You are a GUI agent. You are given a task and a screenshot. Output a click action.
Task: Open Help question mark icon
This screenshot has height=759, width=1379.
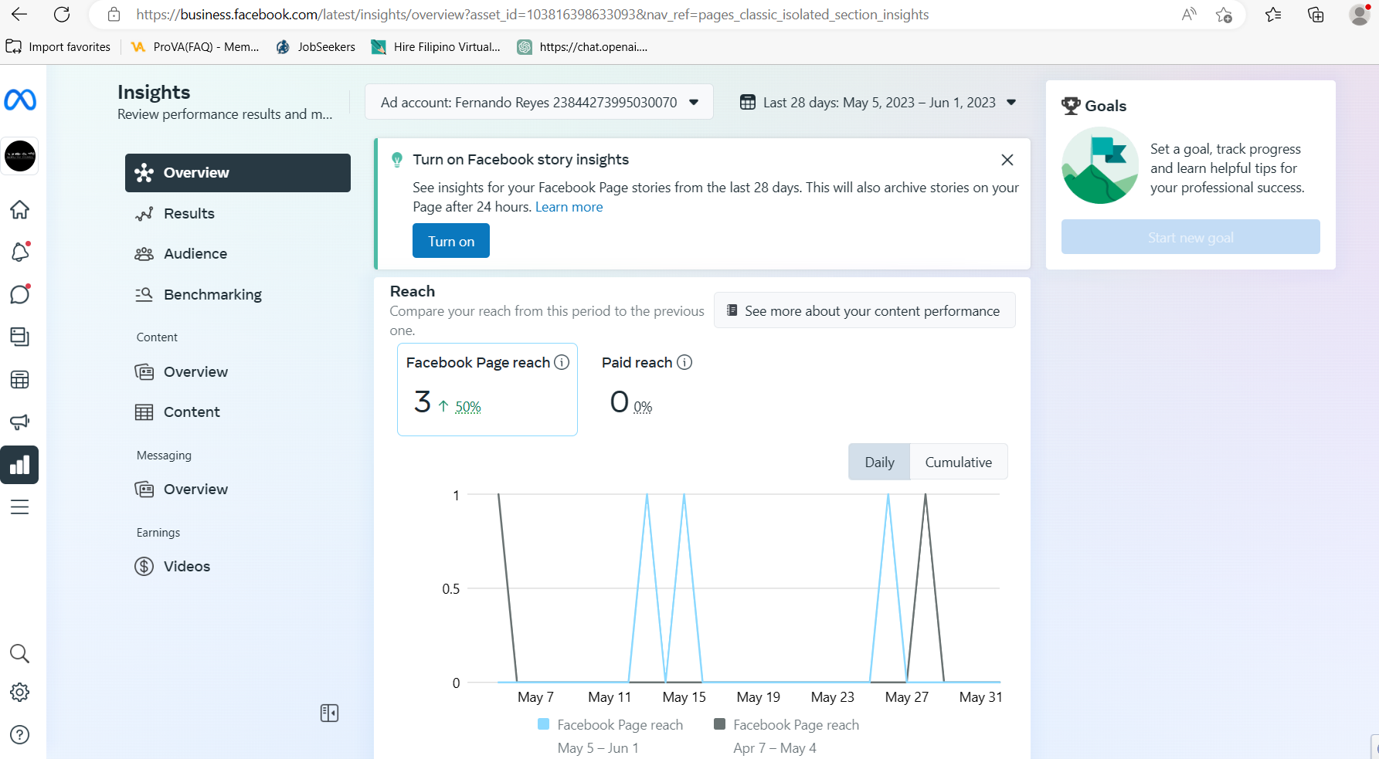pyautogui.click(x=20, y=735)
